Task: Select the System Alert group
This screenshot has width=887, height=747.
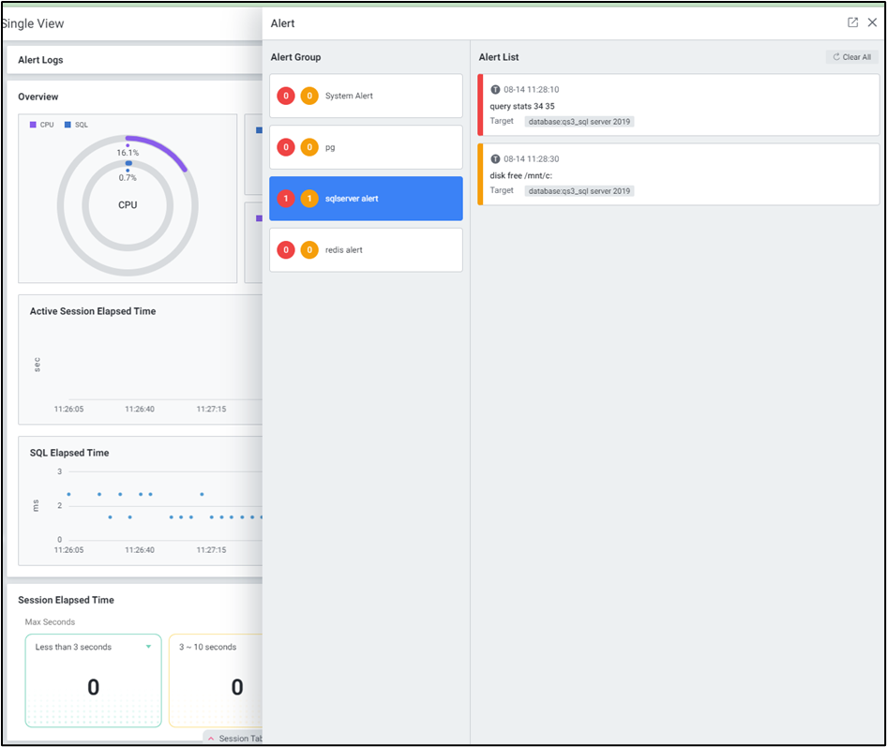Action: pos(366,97)
